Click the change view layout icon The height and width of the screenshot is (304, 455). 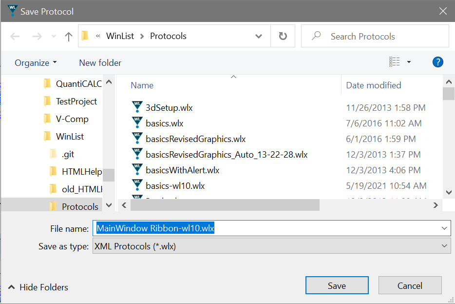tap(395, 62)
